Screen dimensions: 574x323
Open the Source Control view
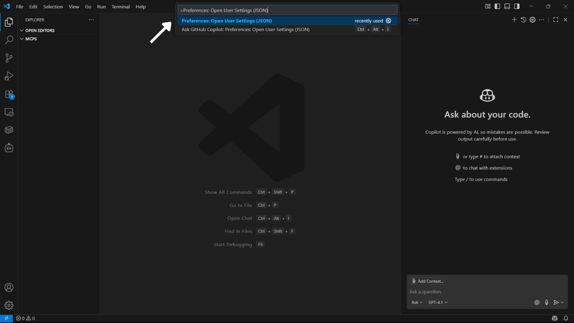pos(9,58)
